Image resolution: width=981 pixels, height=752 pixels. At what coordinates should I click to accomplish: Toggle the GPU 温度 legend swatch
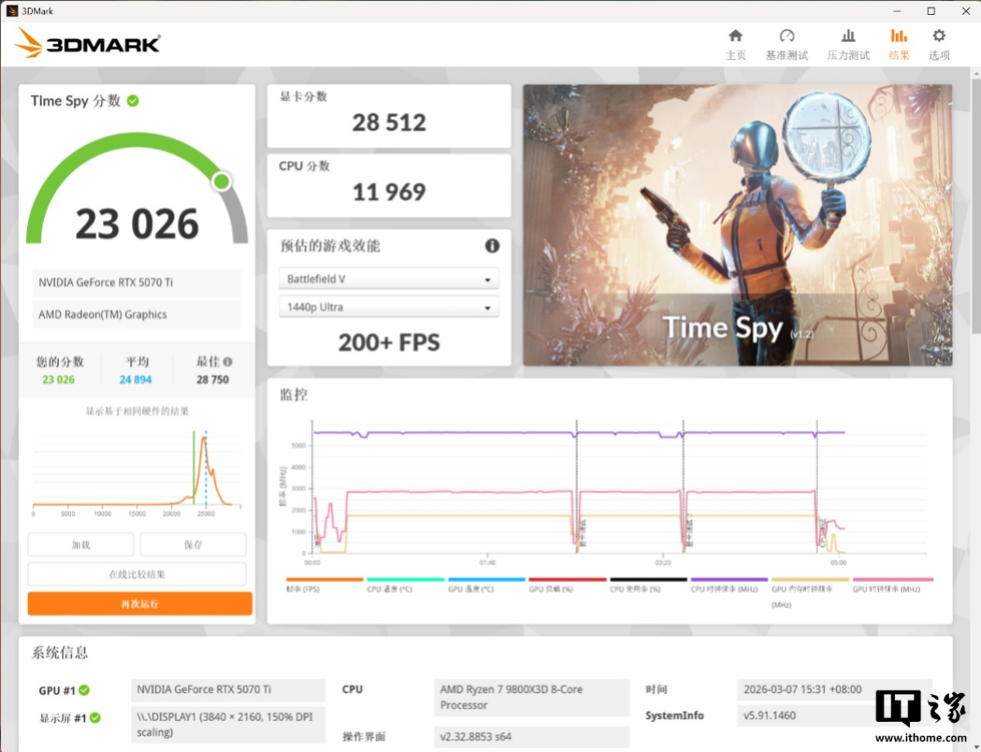click(486, 579)
